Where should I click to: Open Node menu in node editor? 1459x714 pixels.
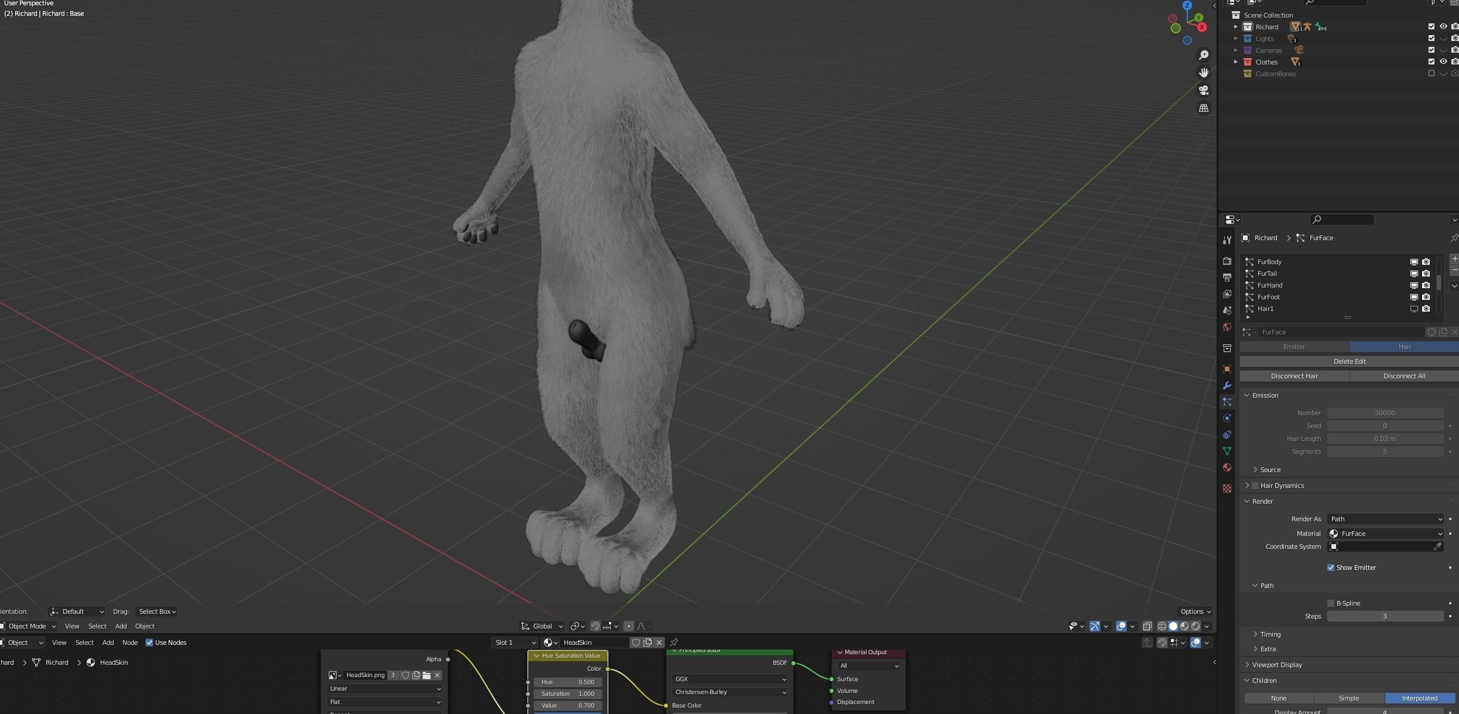point(130,643)
